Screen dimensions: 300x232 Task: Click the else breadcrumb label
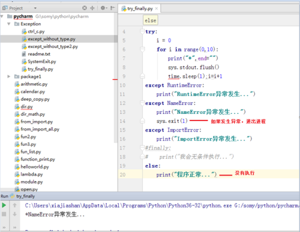(x=151, y=20)
